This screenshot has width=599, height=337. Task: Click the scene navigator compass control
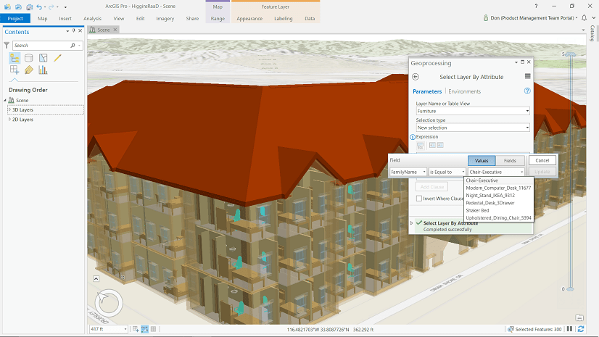point(109,303)
